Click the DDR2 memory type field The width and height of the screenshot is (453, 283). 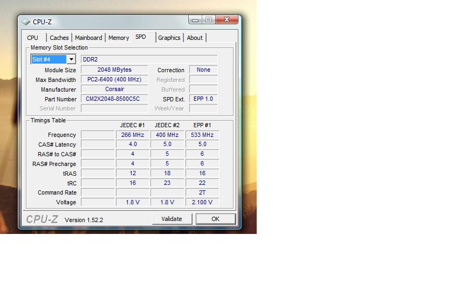tap(149, 59)
